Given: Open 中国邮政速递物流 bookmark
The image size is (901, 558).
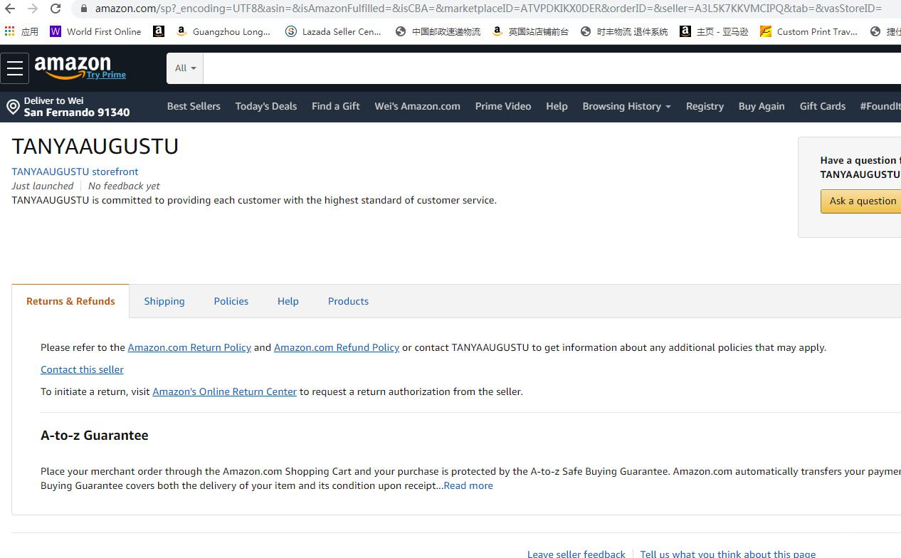Looking at the screenshot, I should point(438,31).
